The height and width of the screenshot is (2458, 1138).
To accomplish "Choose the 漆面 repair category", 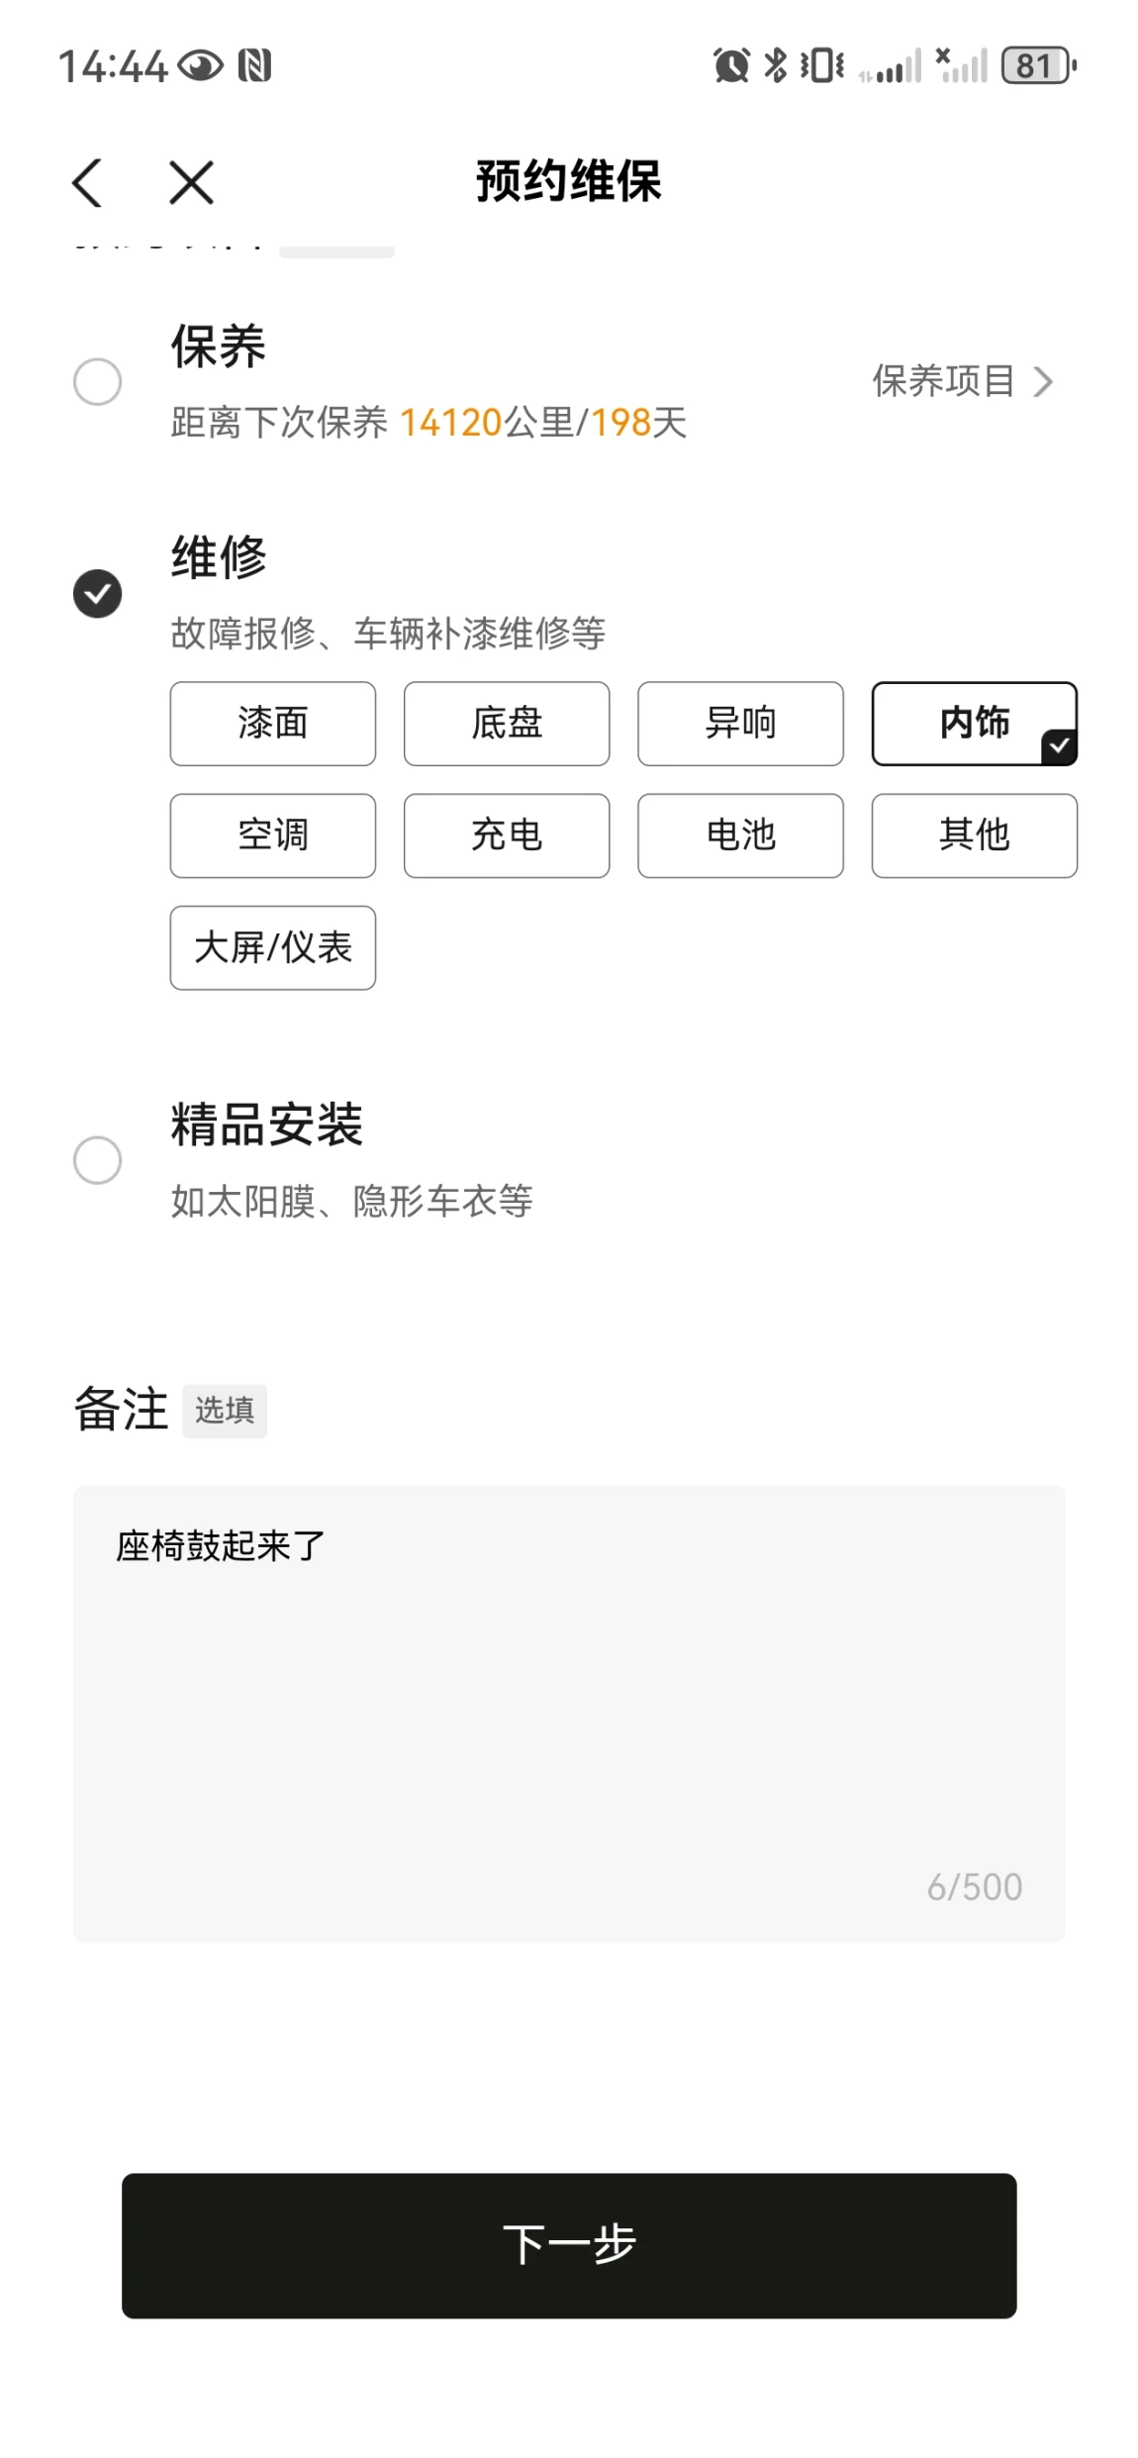I will tap(273, 724).
